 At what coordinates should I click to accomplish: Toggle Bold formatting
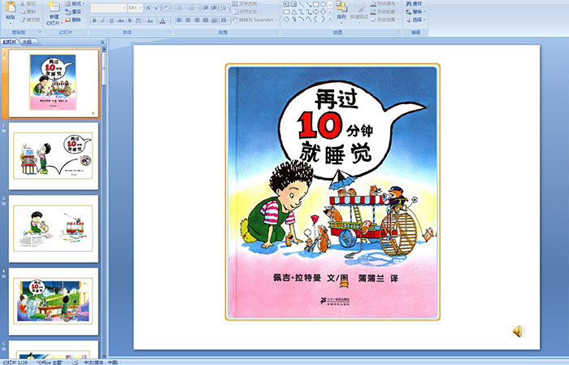[94, 20]
